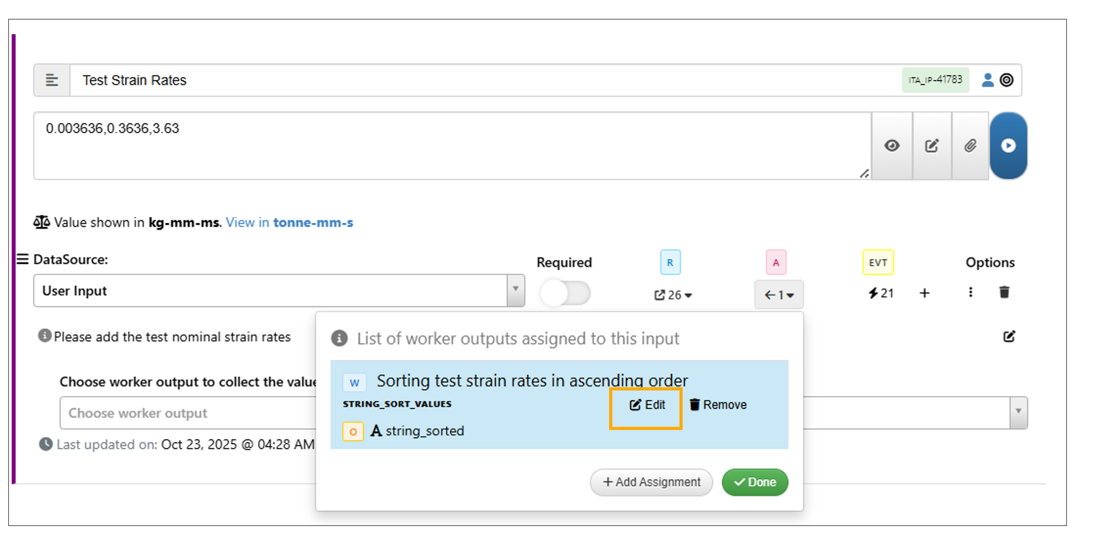The height and width of the screenshot is (548, 1104).
Task: Click the text align icon left of title
Action: pyautogui.click(x=52, y=80)
